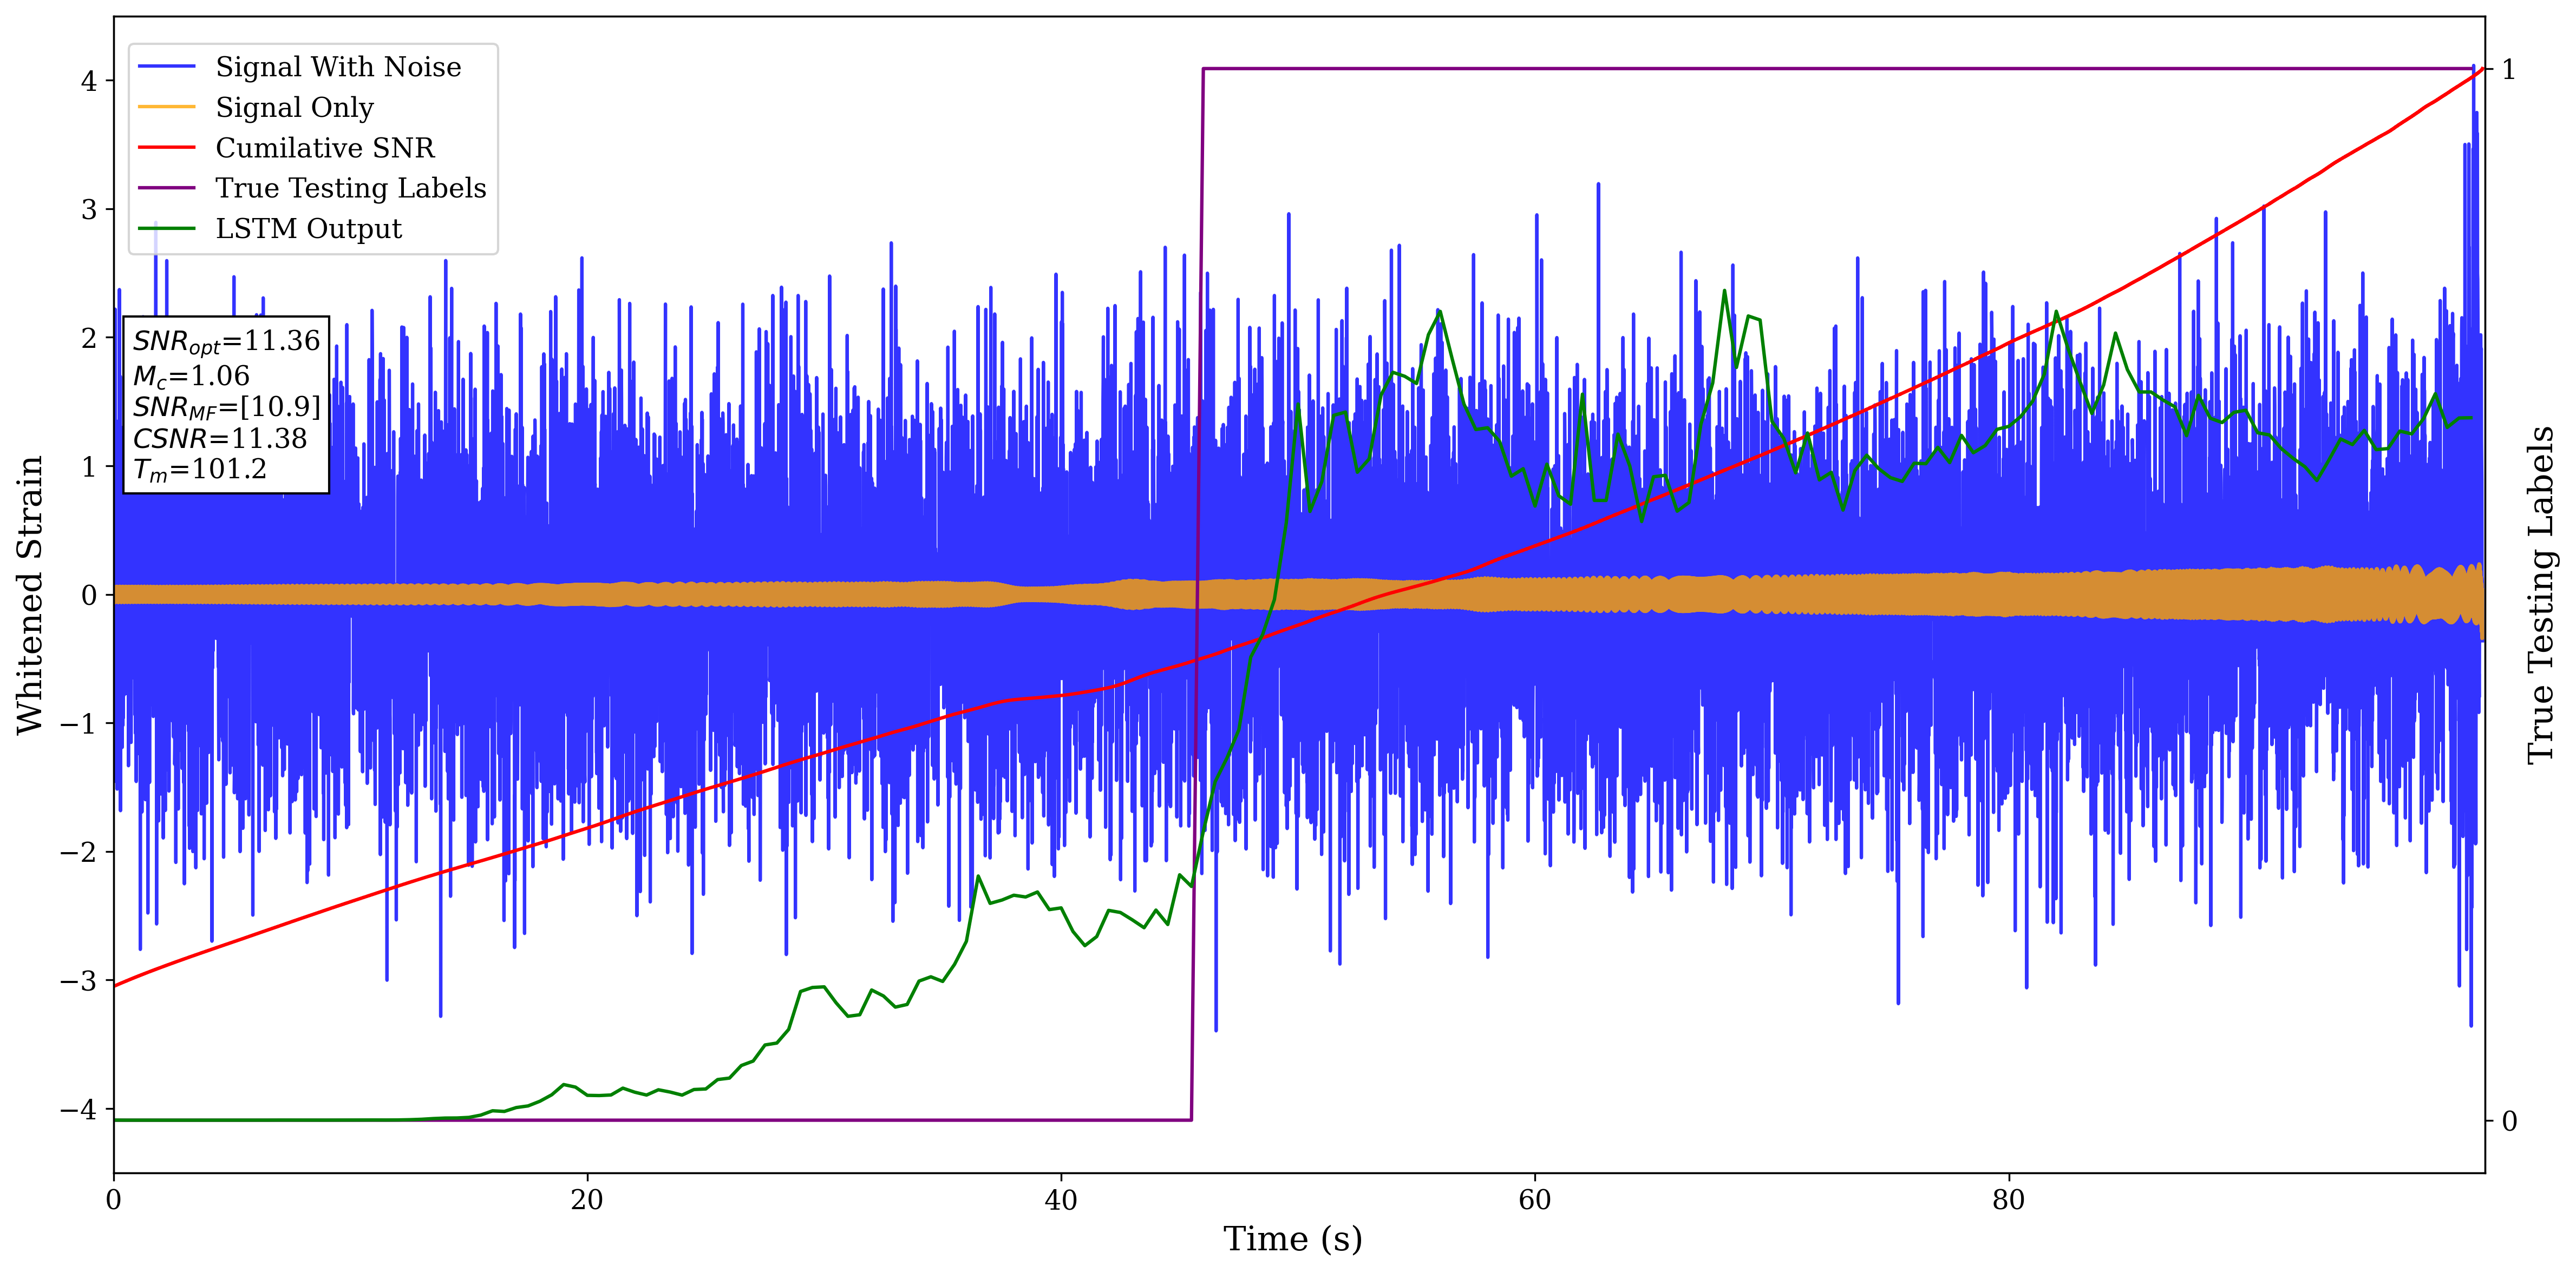Click the CSNR=11.38 annotation text

coord(220,439)
